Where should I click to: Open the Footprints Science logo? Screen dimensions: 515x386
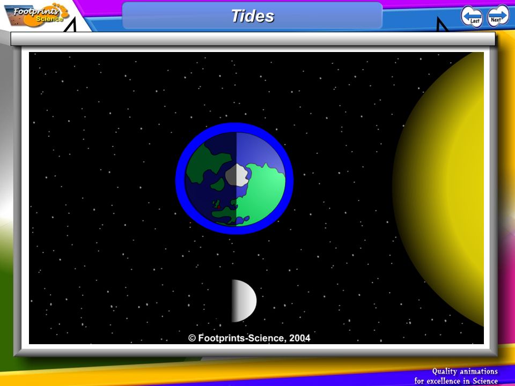pos(37,15)
